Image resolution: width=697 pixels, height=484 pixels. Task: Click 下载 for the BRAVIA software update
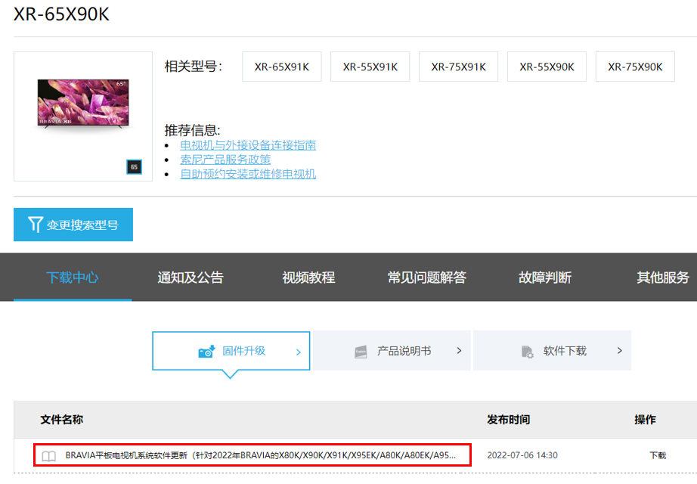[x=658, y=455]
